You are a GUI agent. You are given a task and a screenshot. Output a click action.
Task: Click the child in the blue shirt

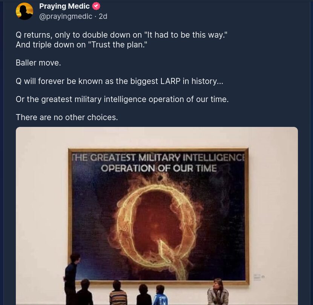pyautogui.click(x=160, y=296)
